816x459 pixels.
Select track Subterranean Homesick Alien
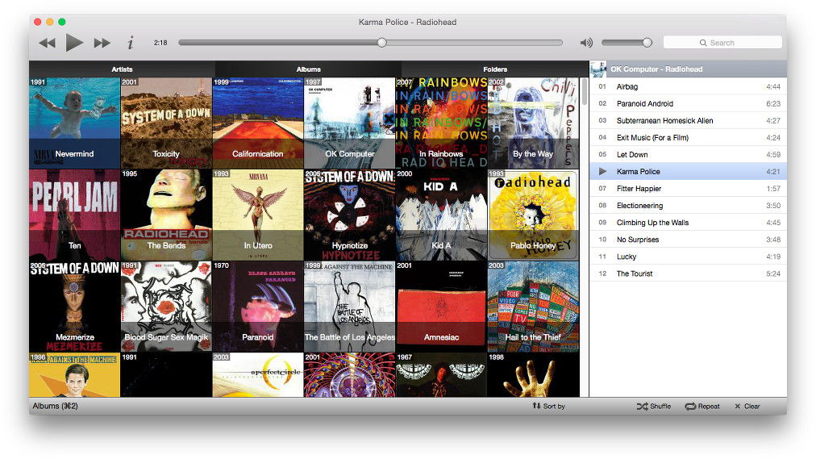[688, 120]
